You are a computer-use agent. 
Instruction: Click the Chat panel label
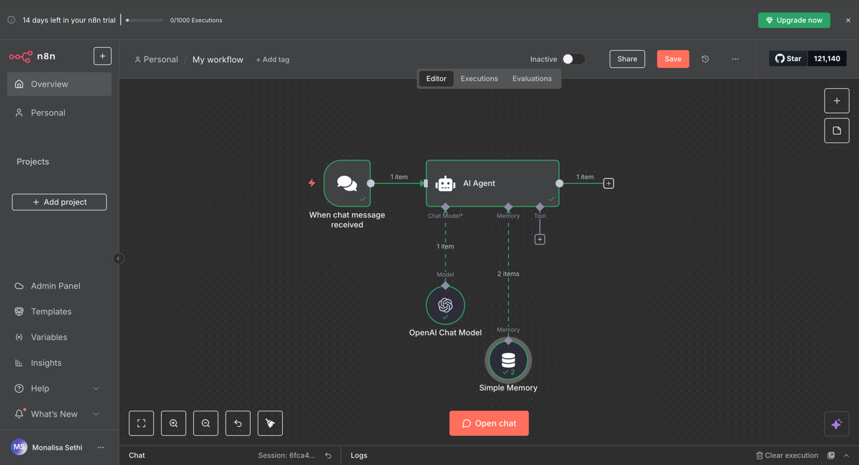[x=137, y=455]
